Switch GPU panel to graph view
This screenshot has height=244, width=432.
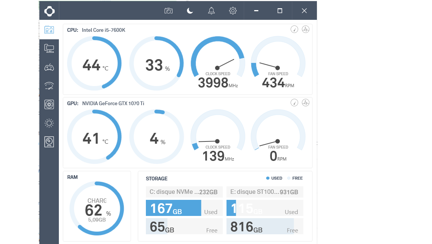[306, 103]
